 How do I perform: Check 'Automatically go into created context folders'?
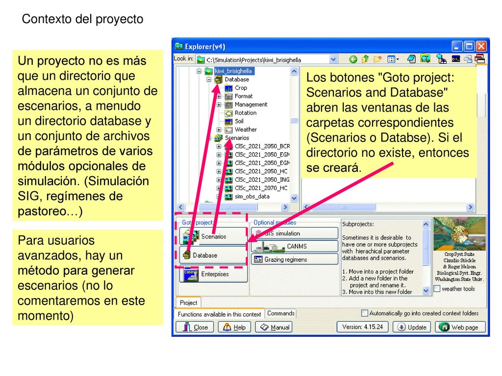coord(364,313)
